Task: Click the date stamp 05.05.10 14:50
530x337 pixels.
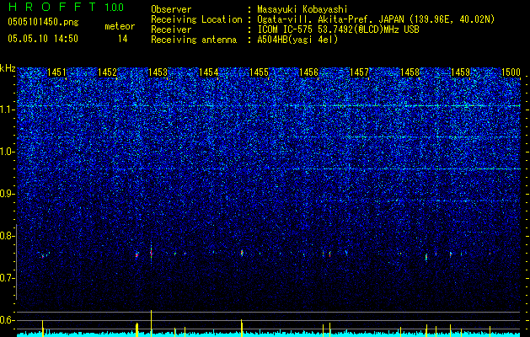Action: click(x=43, y=39)
